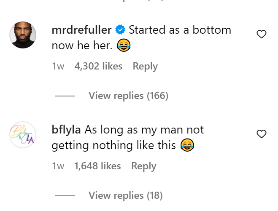Go to the bflyla username link
Screen dimensions: 278x211
click(x=66, y=130)
